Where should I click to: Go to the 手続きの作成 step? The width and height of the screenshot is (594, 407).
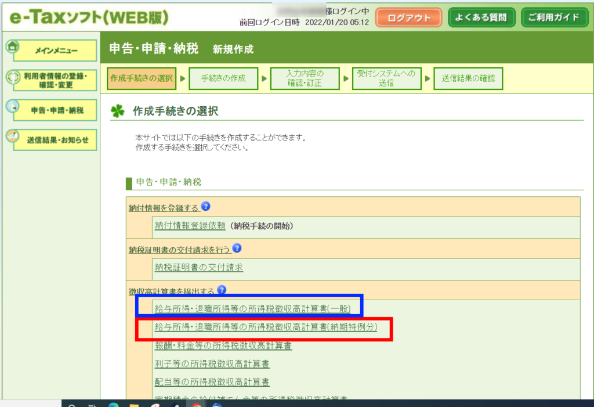pyautogui.click(x=223, y=78)
